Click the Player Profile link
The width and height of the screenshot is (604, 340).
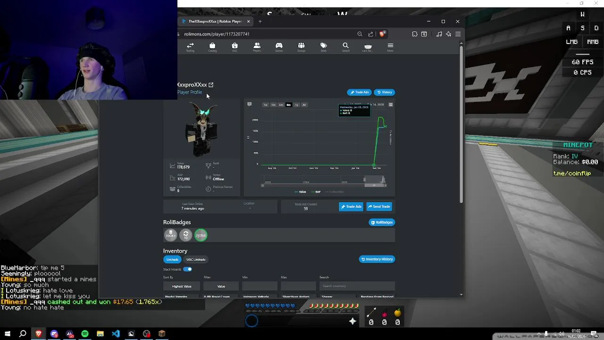[190, 92]
